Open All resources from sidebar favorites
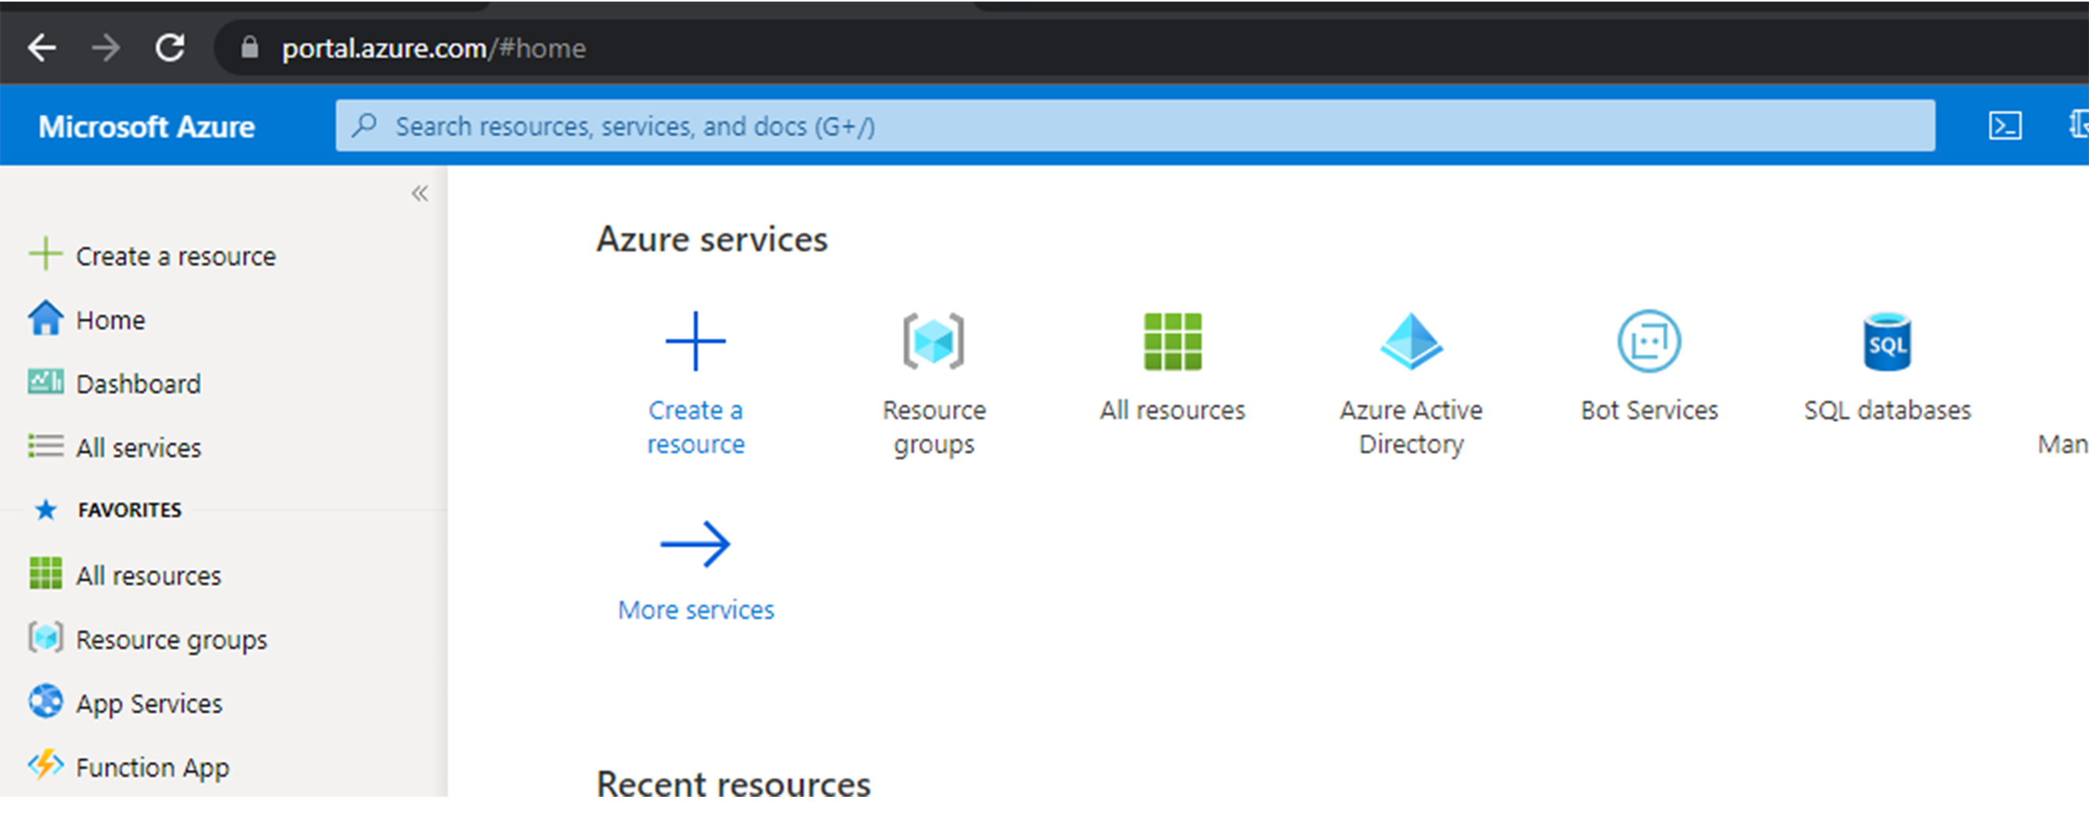 click(x=148, y=576)
